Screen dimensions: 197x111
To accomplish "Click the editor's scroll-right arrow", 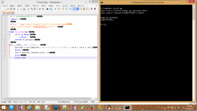I will (x=96, y=98).
